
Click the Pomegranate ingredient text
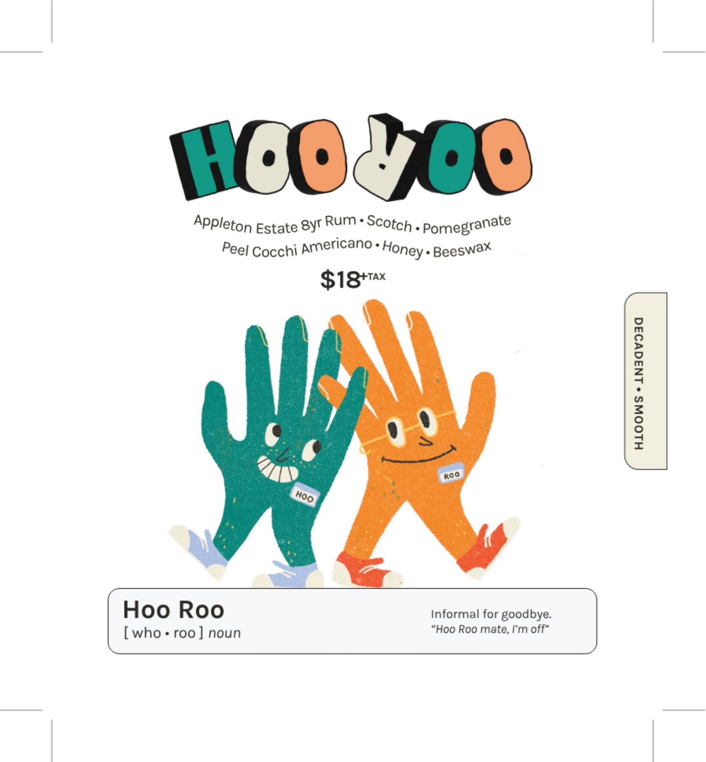pos(467,225)
